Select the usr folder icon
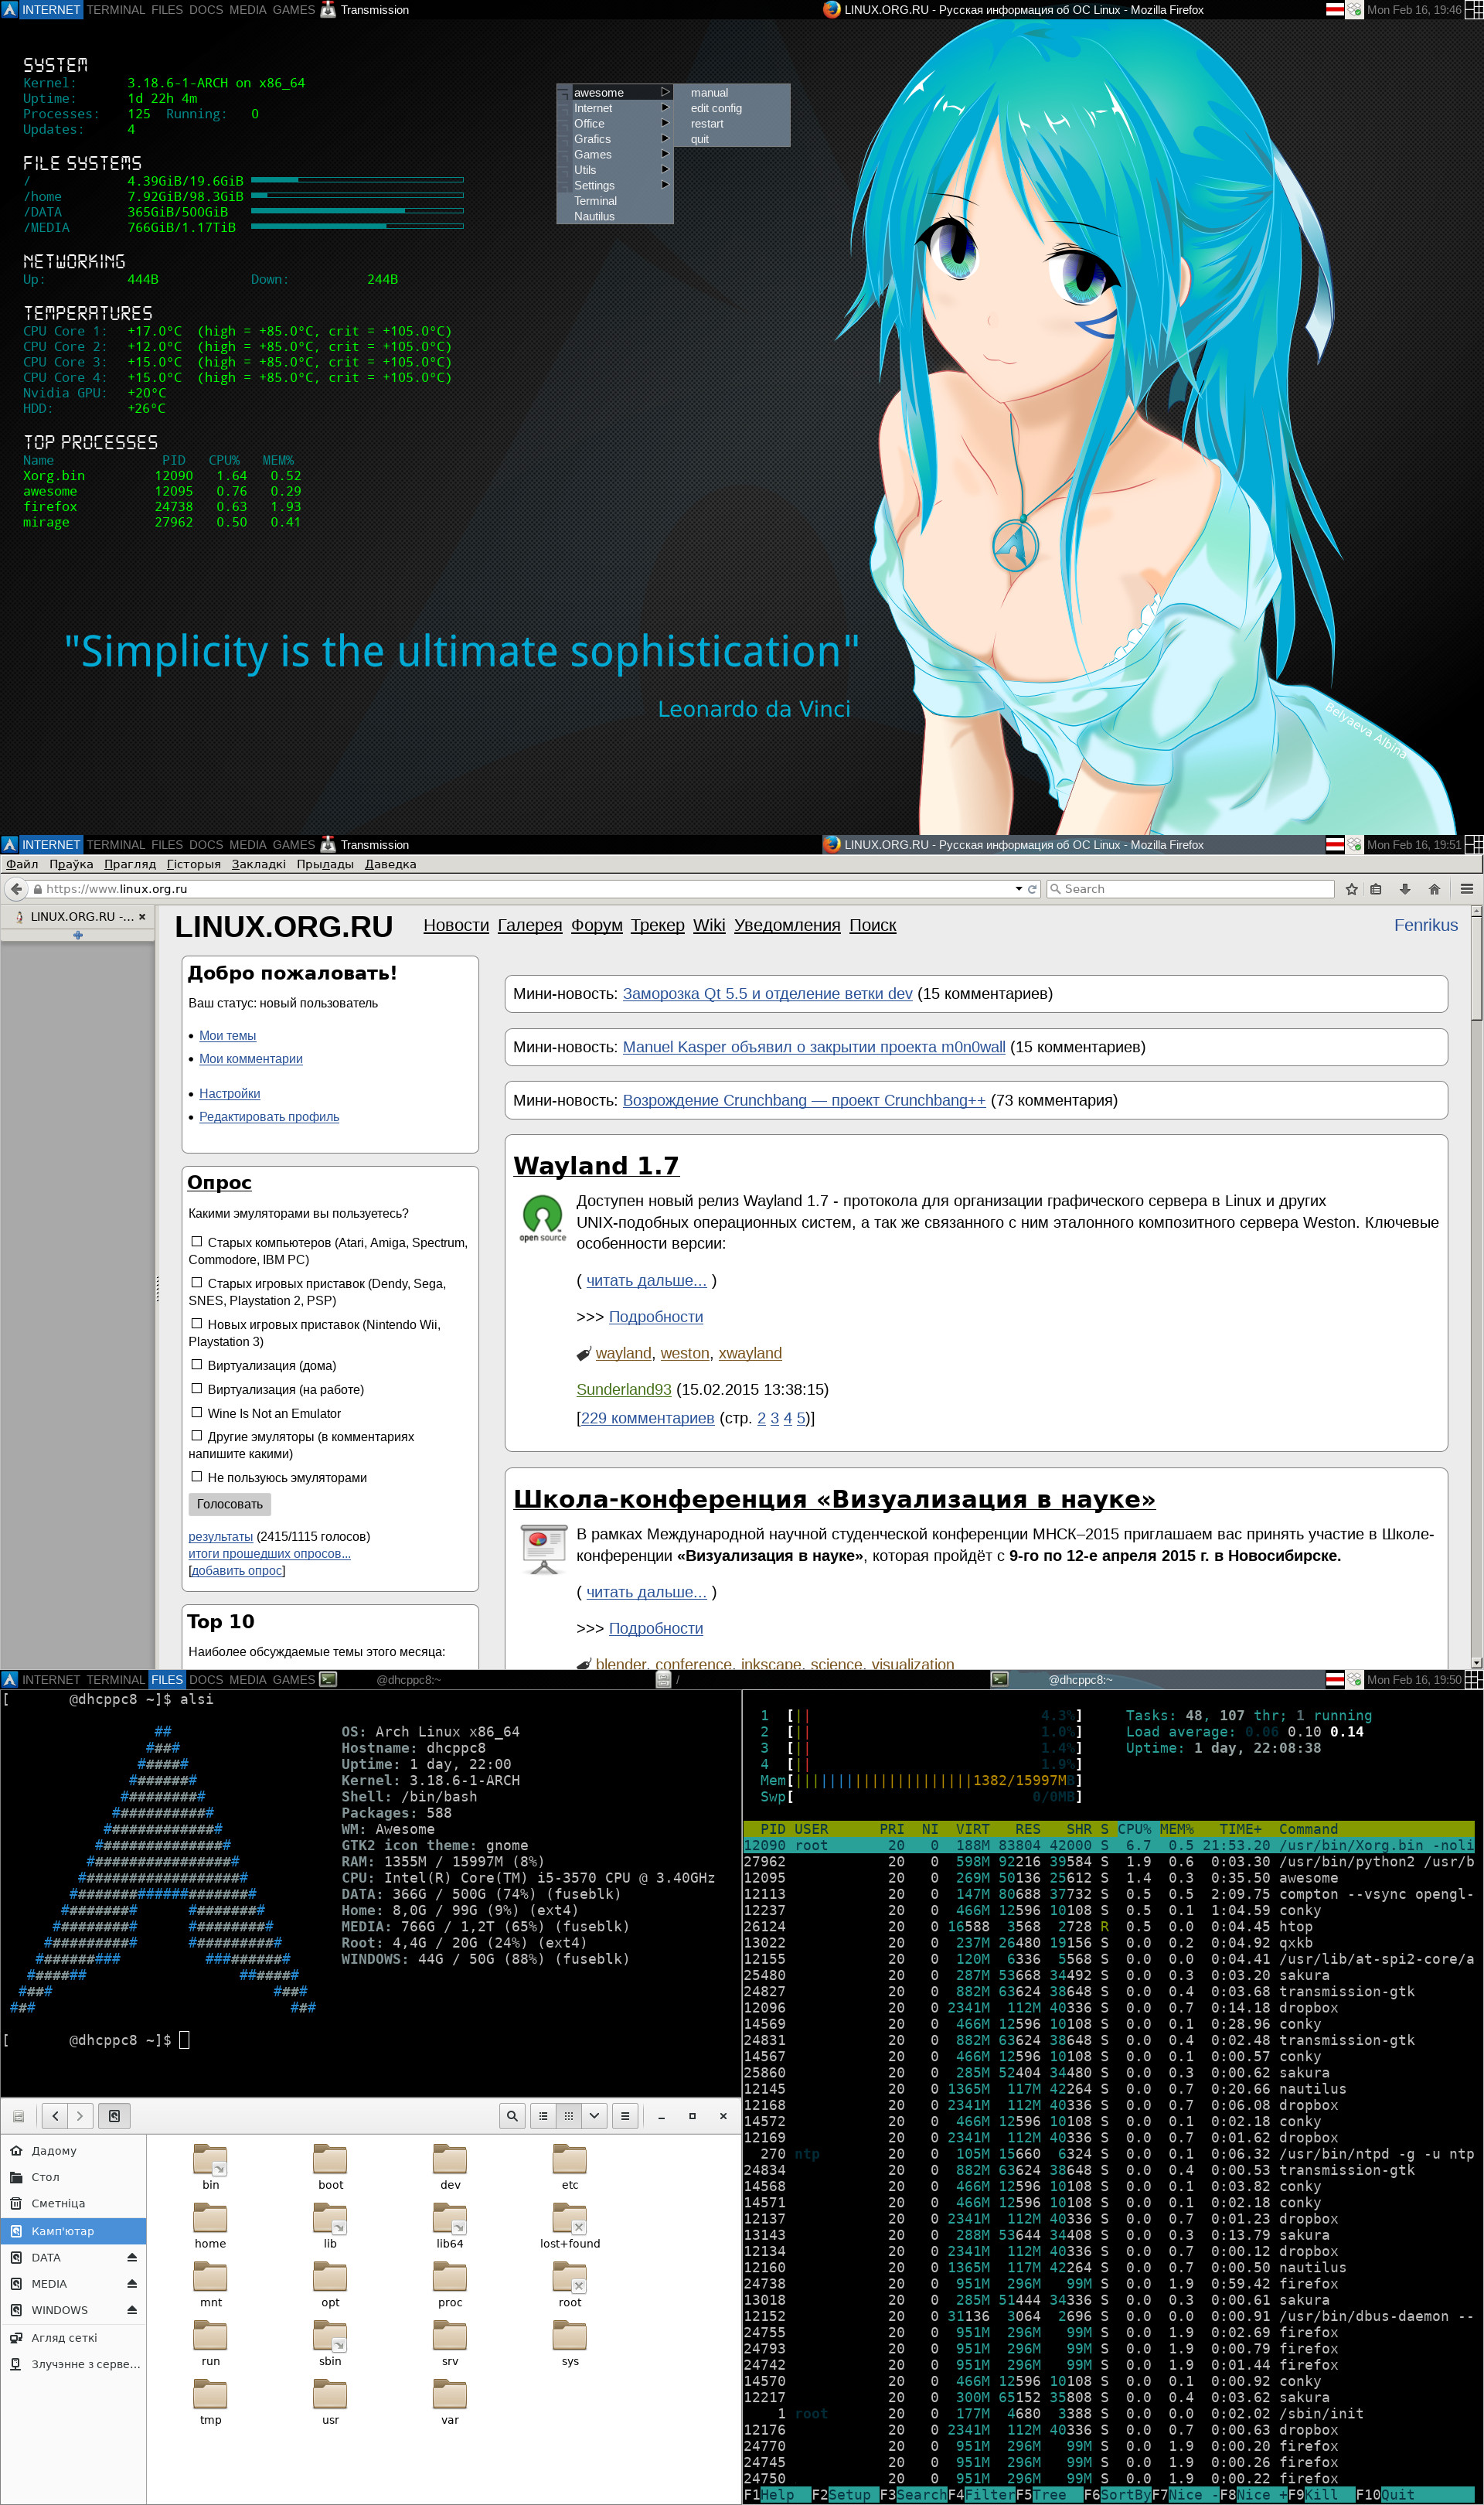The height and width of the screenshot is (2505, 1484). pyautogui.click(x=330, y=2395)
